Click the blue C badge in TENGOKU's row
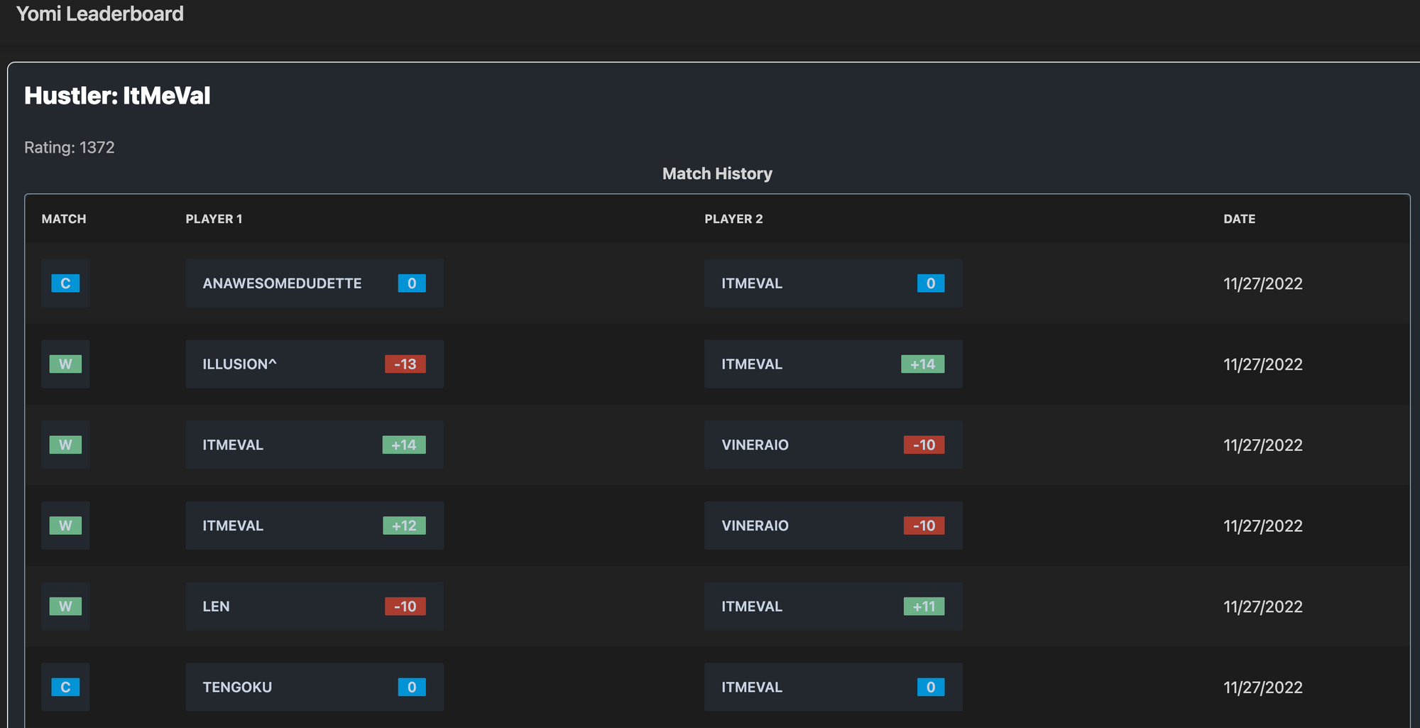This screenshot has width=1420, height=728. 65,688
